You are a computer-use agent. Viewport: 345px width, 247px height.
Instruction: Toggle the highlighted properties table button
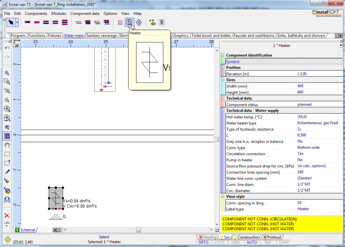[x=7, y=136]
